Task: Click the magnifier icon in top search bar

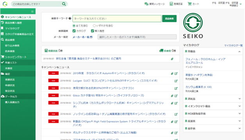Action: (64, 4)
